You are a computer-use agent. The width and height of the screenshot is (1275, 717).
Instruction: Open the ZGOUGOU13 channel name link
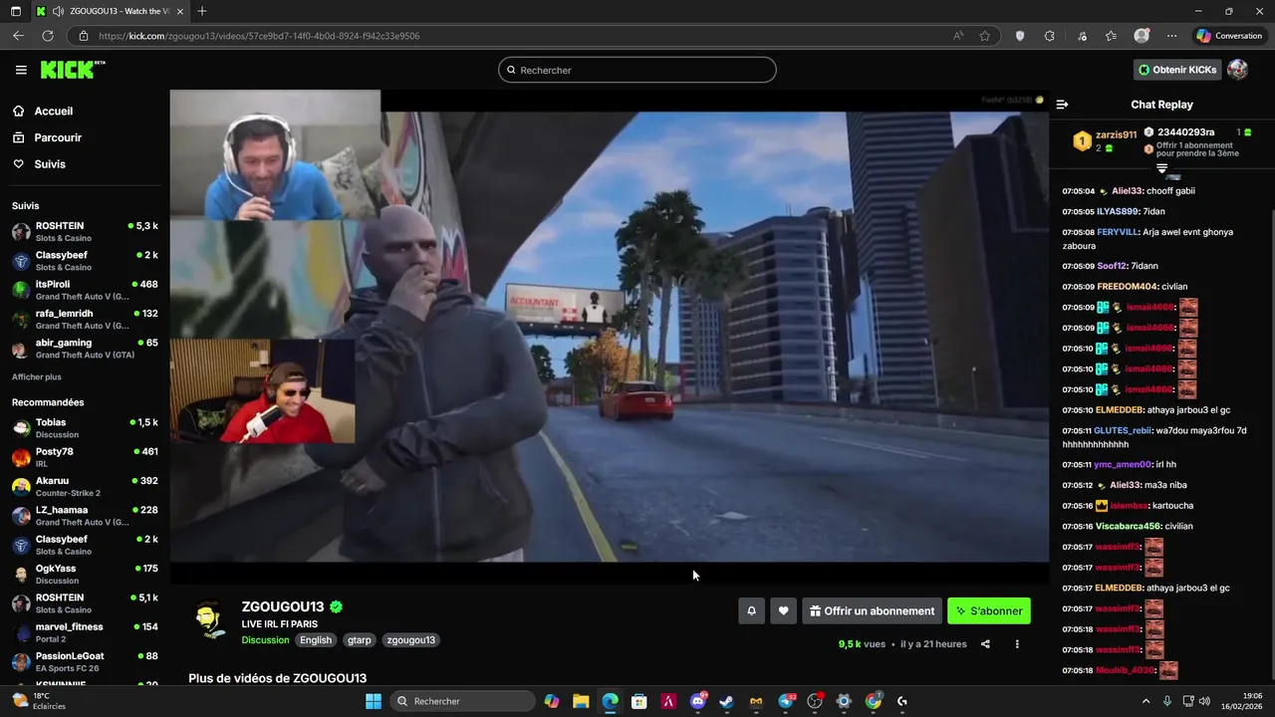283,606
